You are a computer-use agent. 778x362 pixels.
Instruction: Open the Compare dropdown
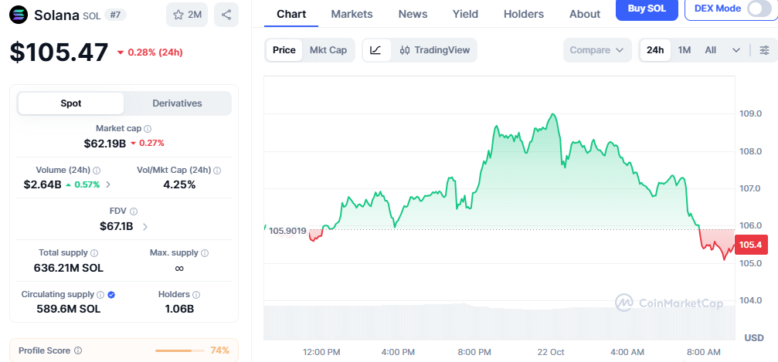tap(597, 50)
